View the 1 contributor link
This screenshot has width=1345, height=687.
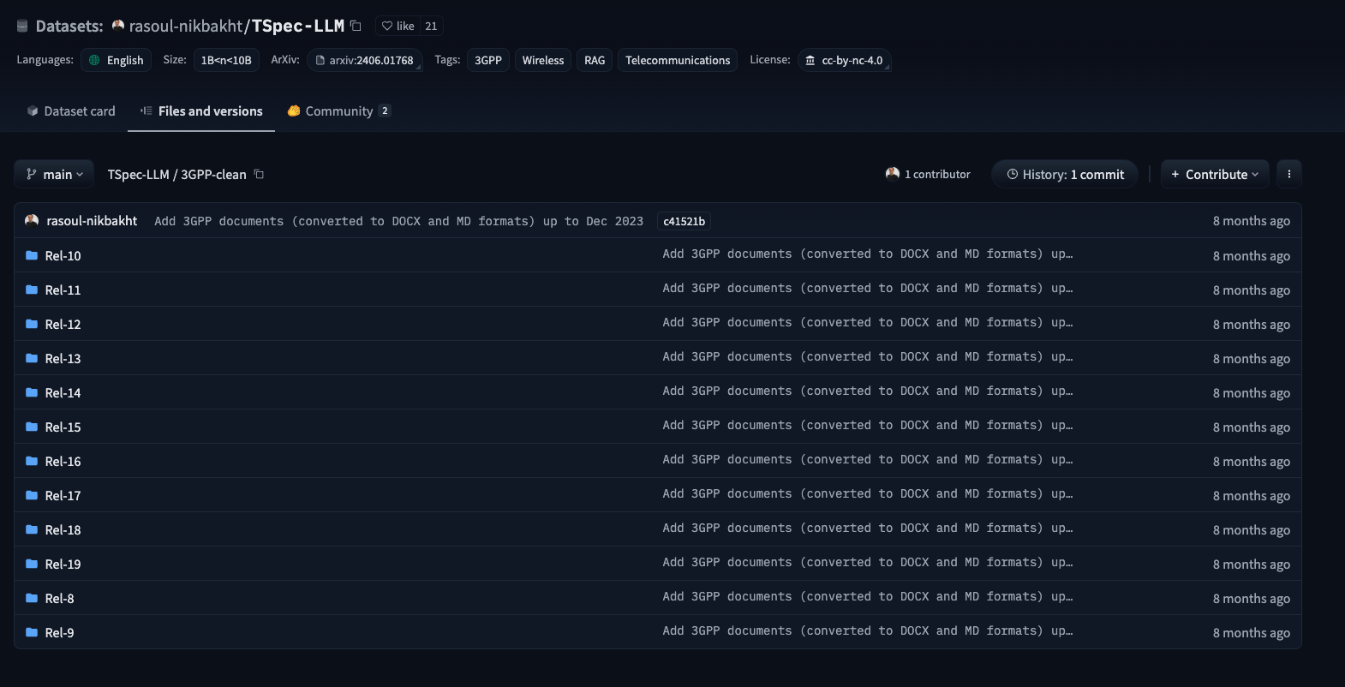pos(928,174)
